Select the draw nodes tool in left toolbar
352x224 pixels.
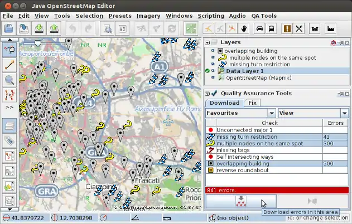9,65
